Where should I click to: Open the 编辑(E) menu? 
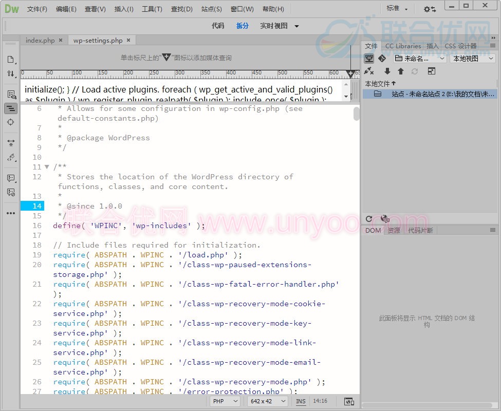coord(66,9)
